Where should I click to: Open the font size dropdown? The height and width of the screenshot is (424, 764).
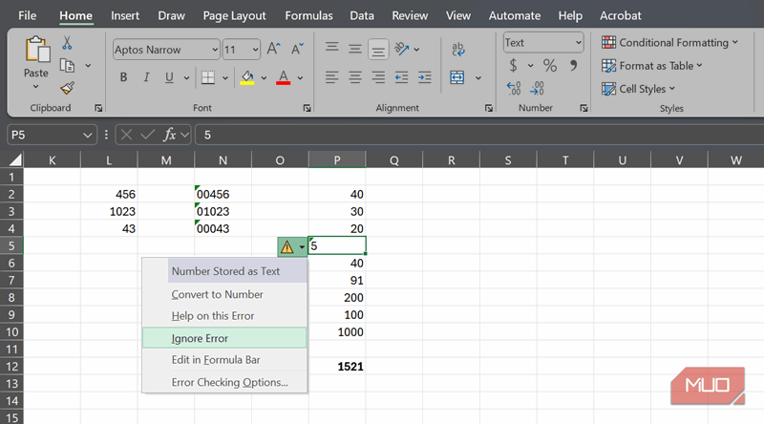click(x=255, y=50)
